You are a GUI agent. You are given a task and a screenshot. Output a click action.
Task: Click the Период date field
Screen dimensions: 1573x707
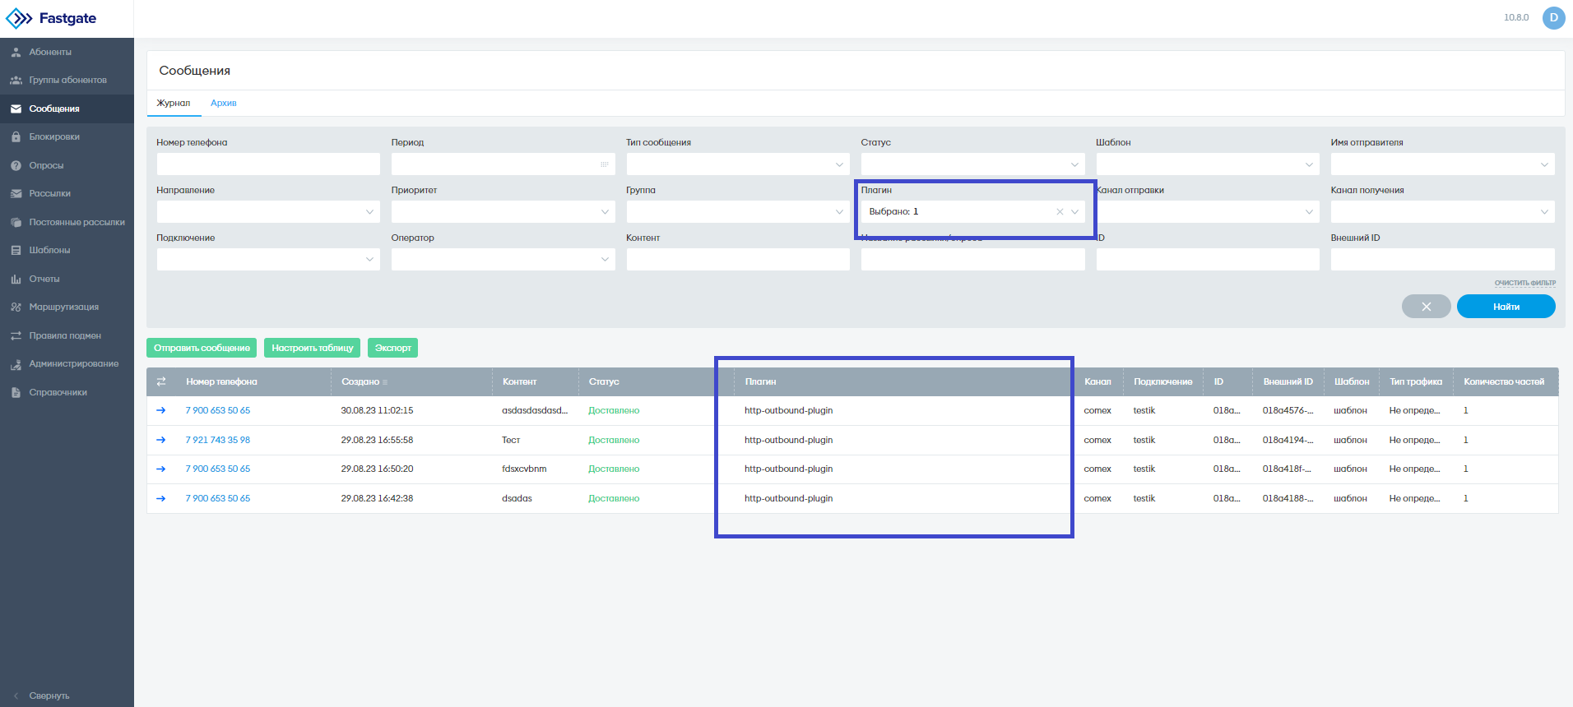coord(503,164)
